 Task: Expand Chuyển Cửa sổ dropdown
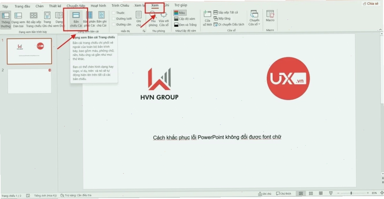(254, 18)
